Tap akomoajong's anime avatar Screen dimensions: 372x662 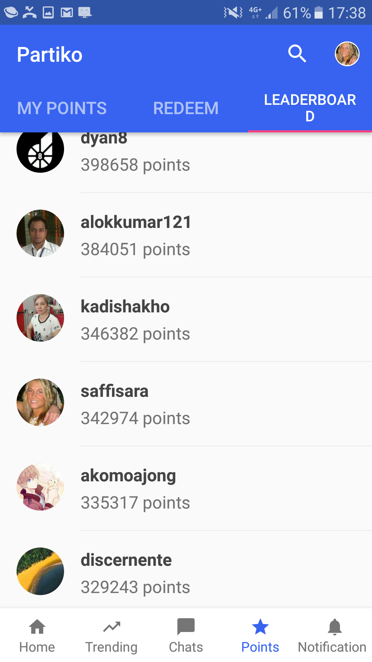tap(40, 487)
